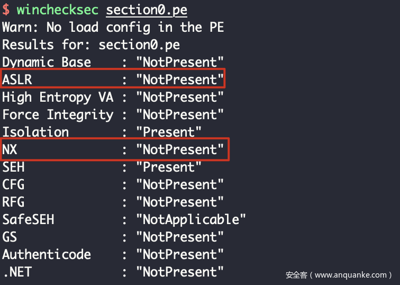Screen dimensions: 400x285
Task: Click the Authenticode label
Action: [47, 254]
